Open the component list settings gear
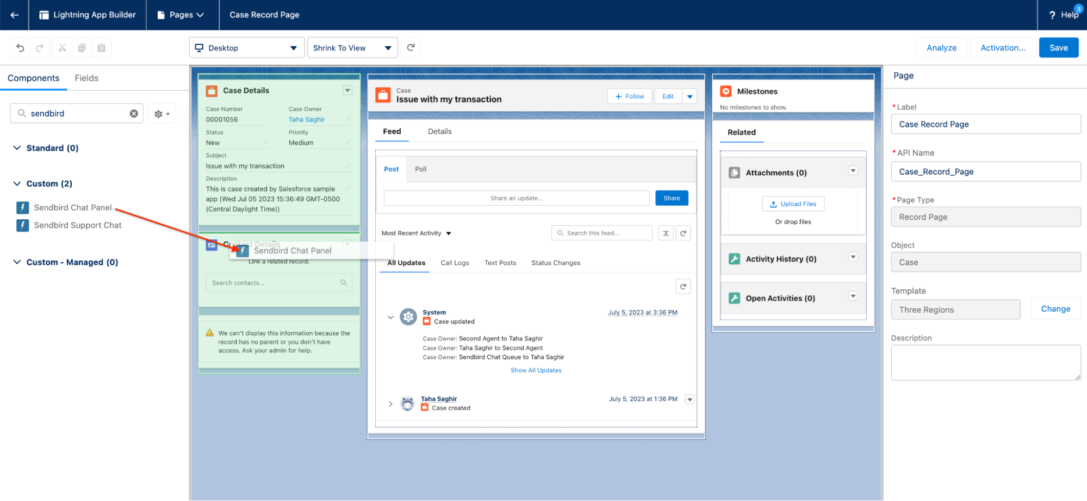Screen dimensions: 1087x501 pyautogui.click(x=162, y=114)
